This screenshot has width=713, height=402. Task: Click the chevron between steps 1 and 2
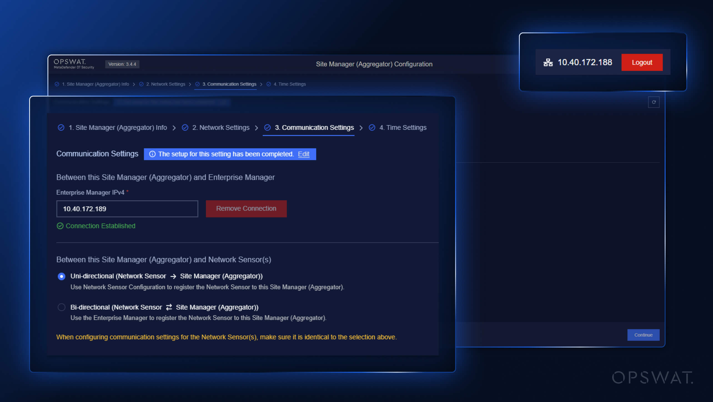[174, 128]
